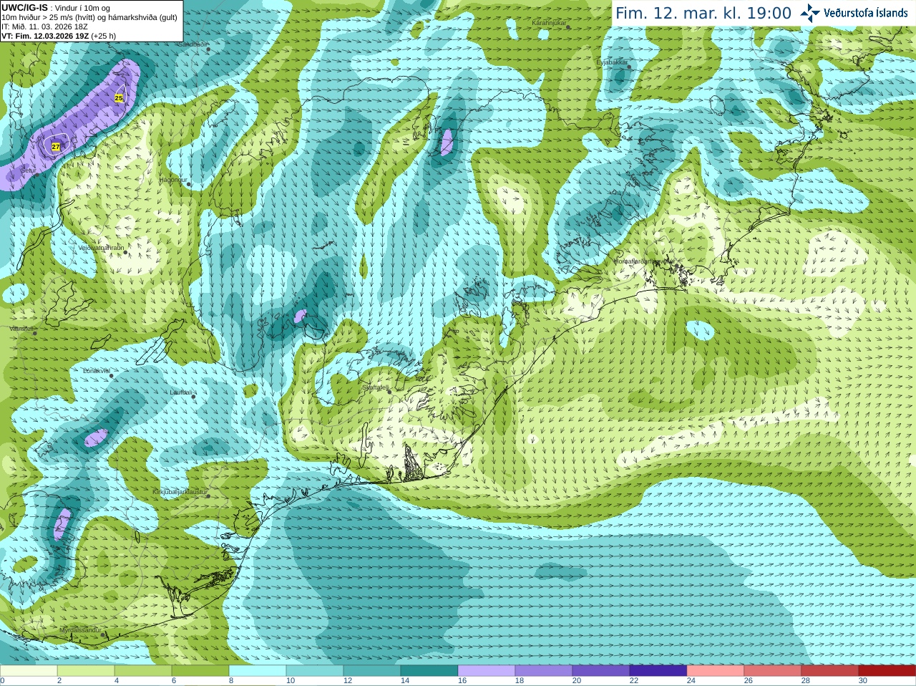The width and height of the screenshot is (916, 686).
Task: Select the 8–10 m/s light cyan legend swatch
Action: (x=258, y=671)
